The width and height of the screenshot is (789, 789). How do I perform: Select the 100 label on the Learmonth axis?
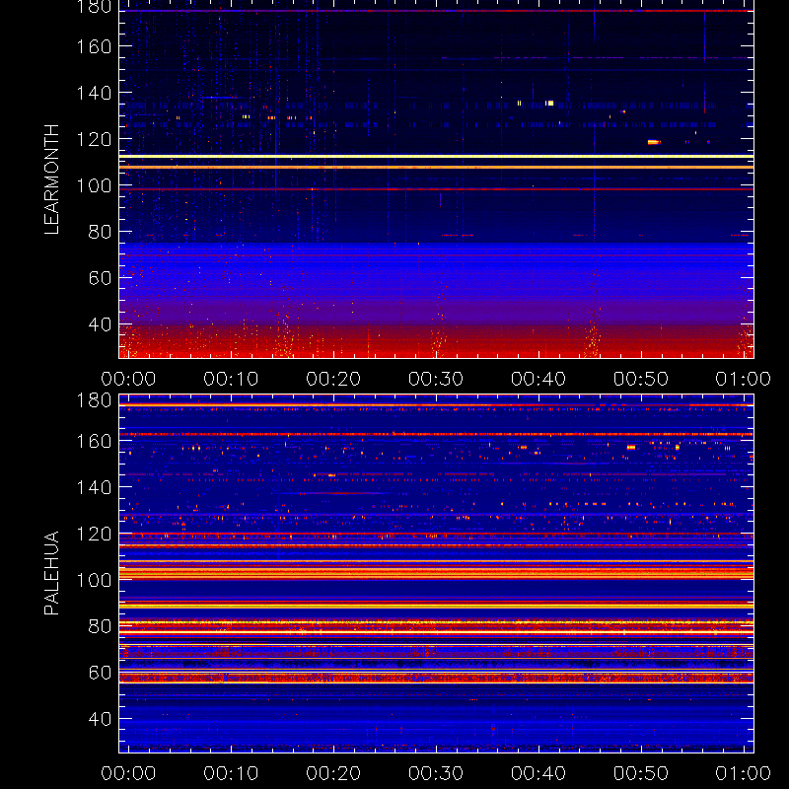pyautogui.click(x=94, y=185)
